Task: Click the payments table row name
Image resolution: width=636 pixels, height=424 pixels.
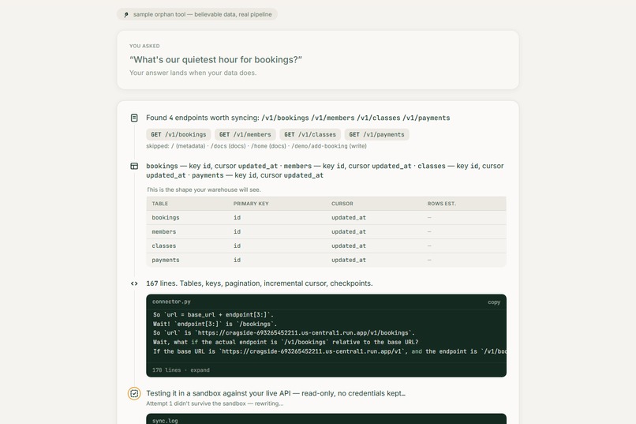Action: [x=166, y=261]
